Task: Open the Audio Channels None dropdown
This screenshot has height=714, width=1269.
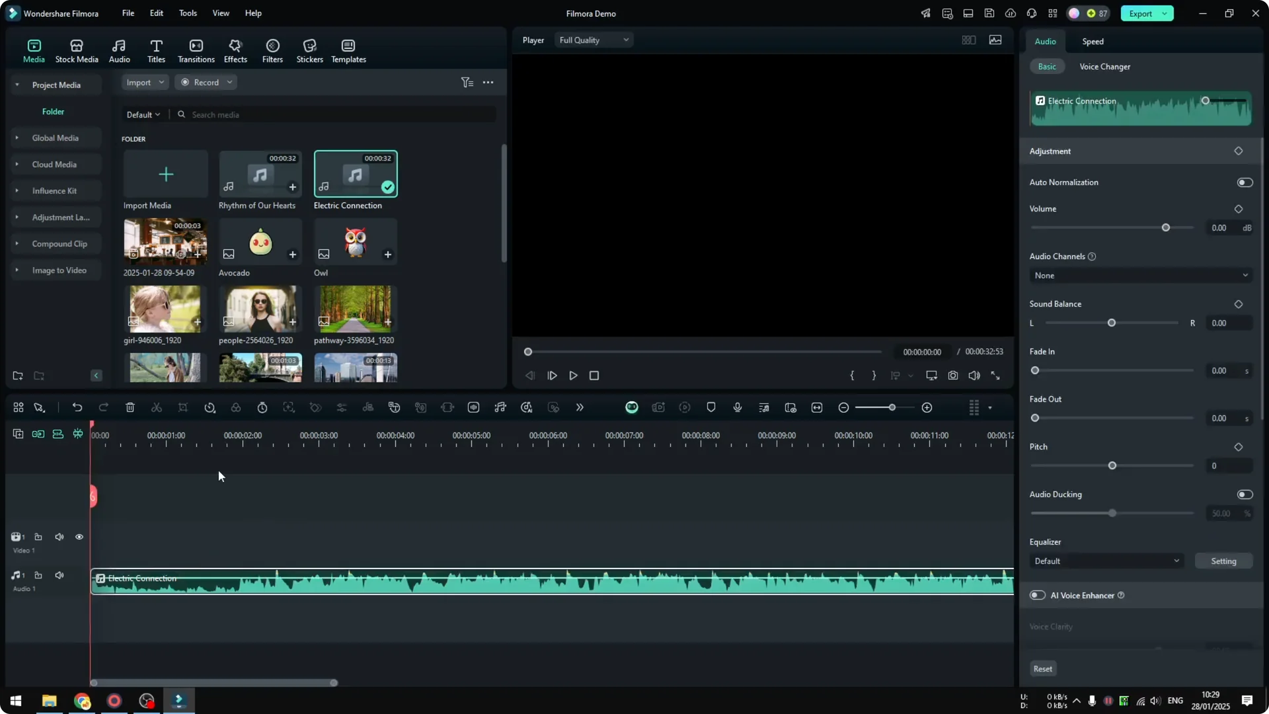Action: tap(1140, 275)
